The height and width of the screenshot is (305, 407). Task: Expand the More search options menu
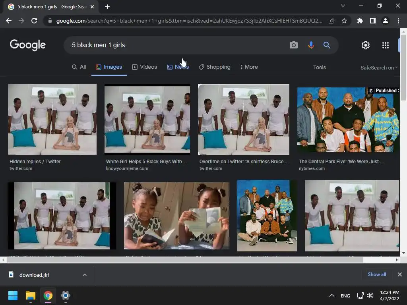pyautogui.click(x=249, y=67)
